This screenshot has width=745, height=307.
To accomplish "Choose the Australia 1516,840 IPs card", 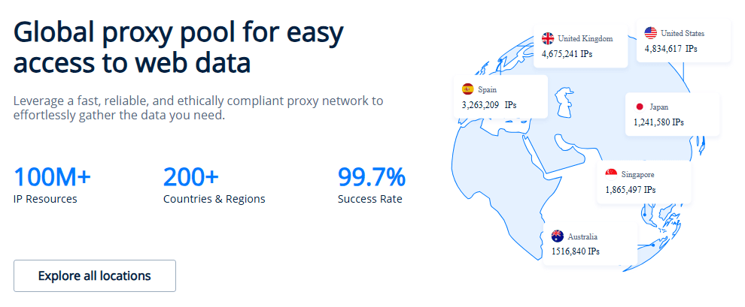I will 589,244.
